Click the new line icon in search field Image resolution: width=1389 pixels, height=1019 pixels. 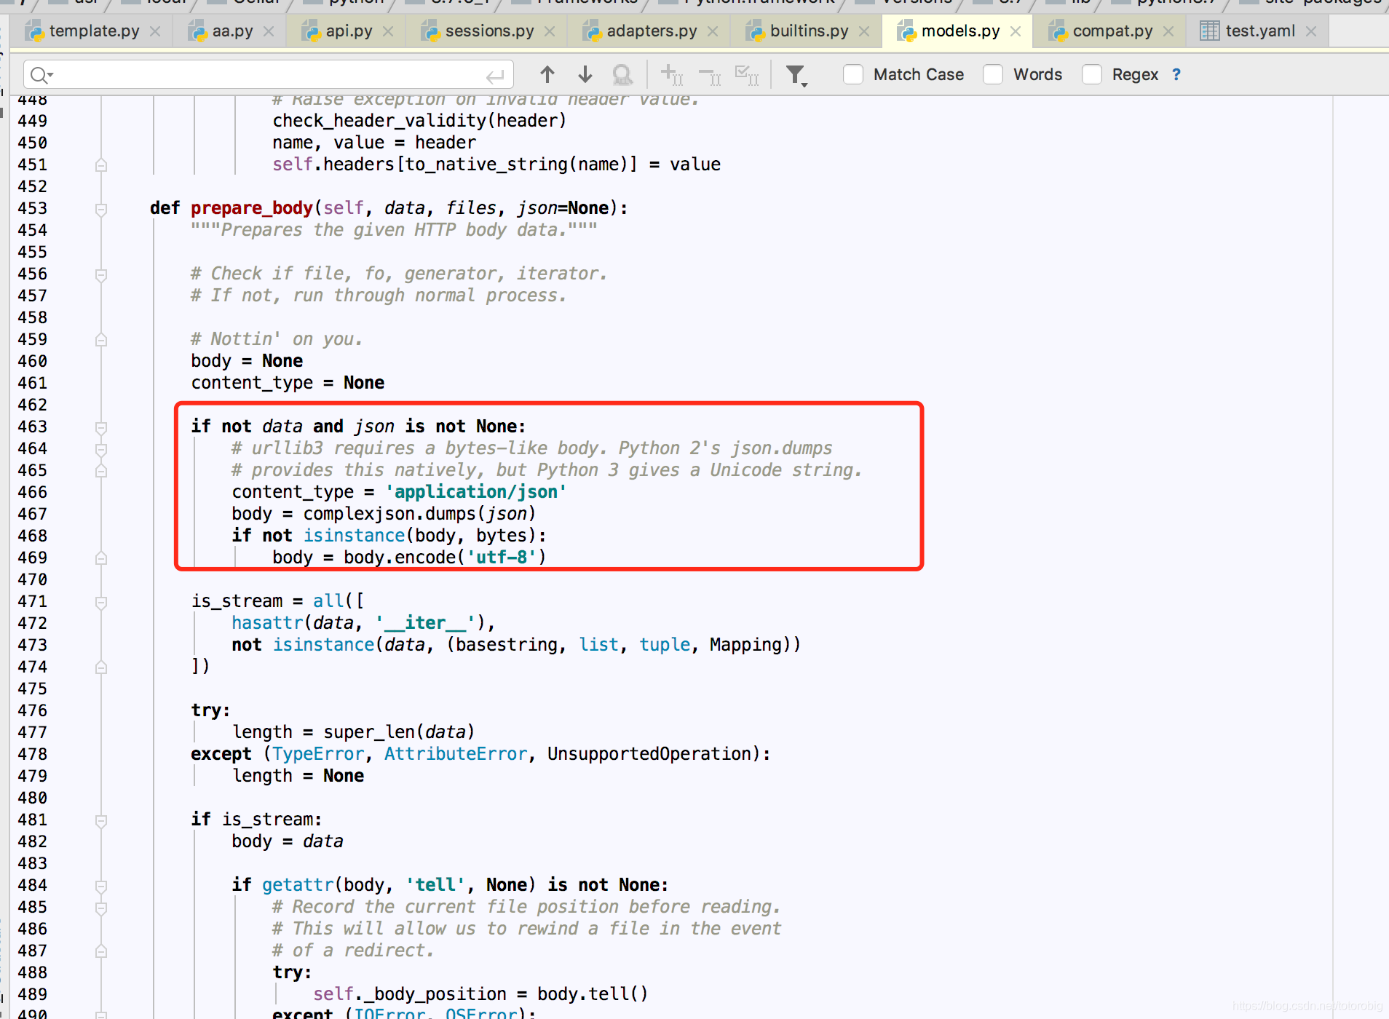click(x=495, y=76)
